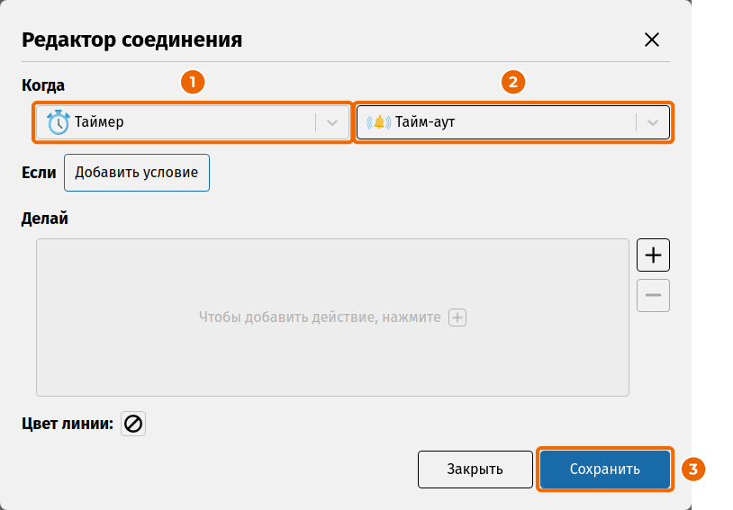Viewport: 733px width, 510px height.
Task: Click the orange badge number 2
Action: click(512, 82)
